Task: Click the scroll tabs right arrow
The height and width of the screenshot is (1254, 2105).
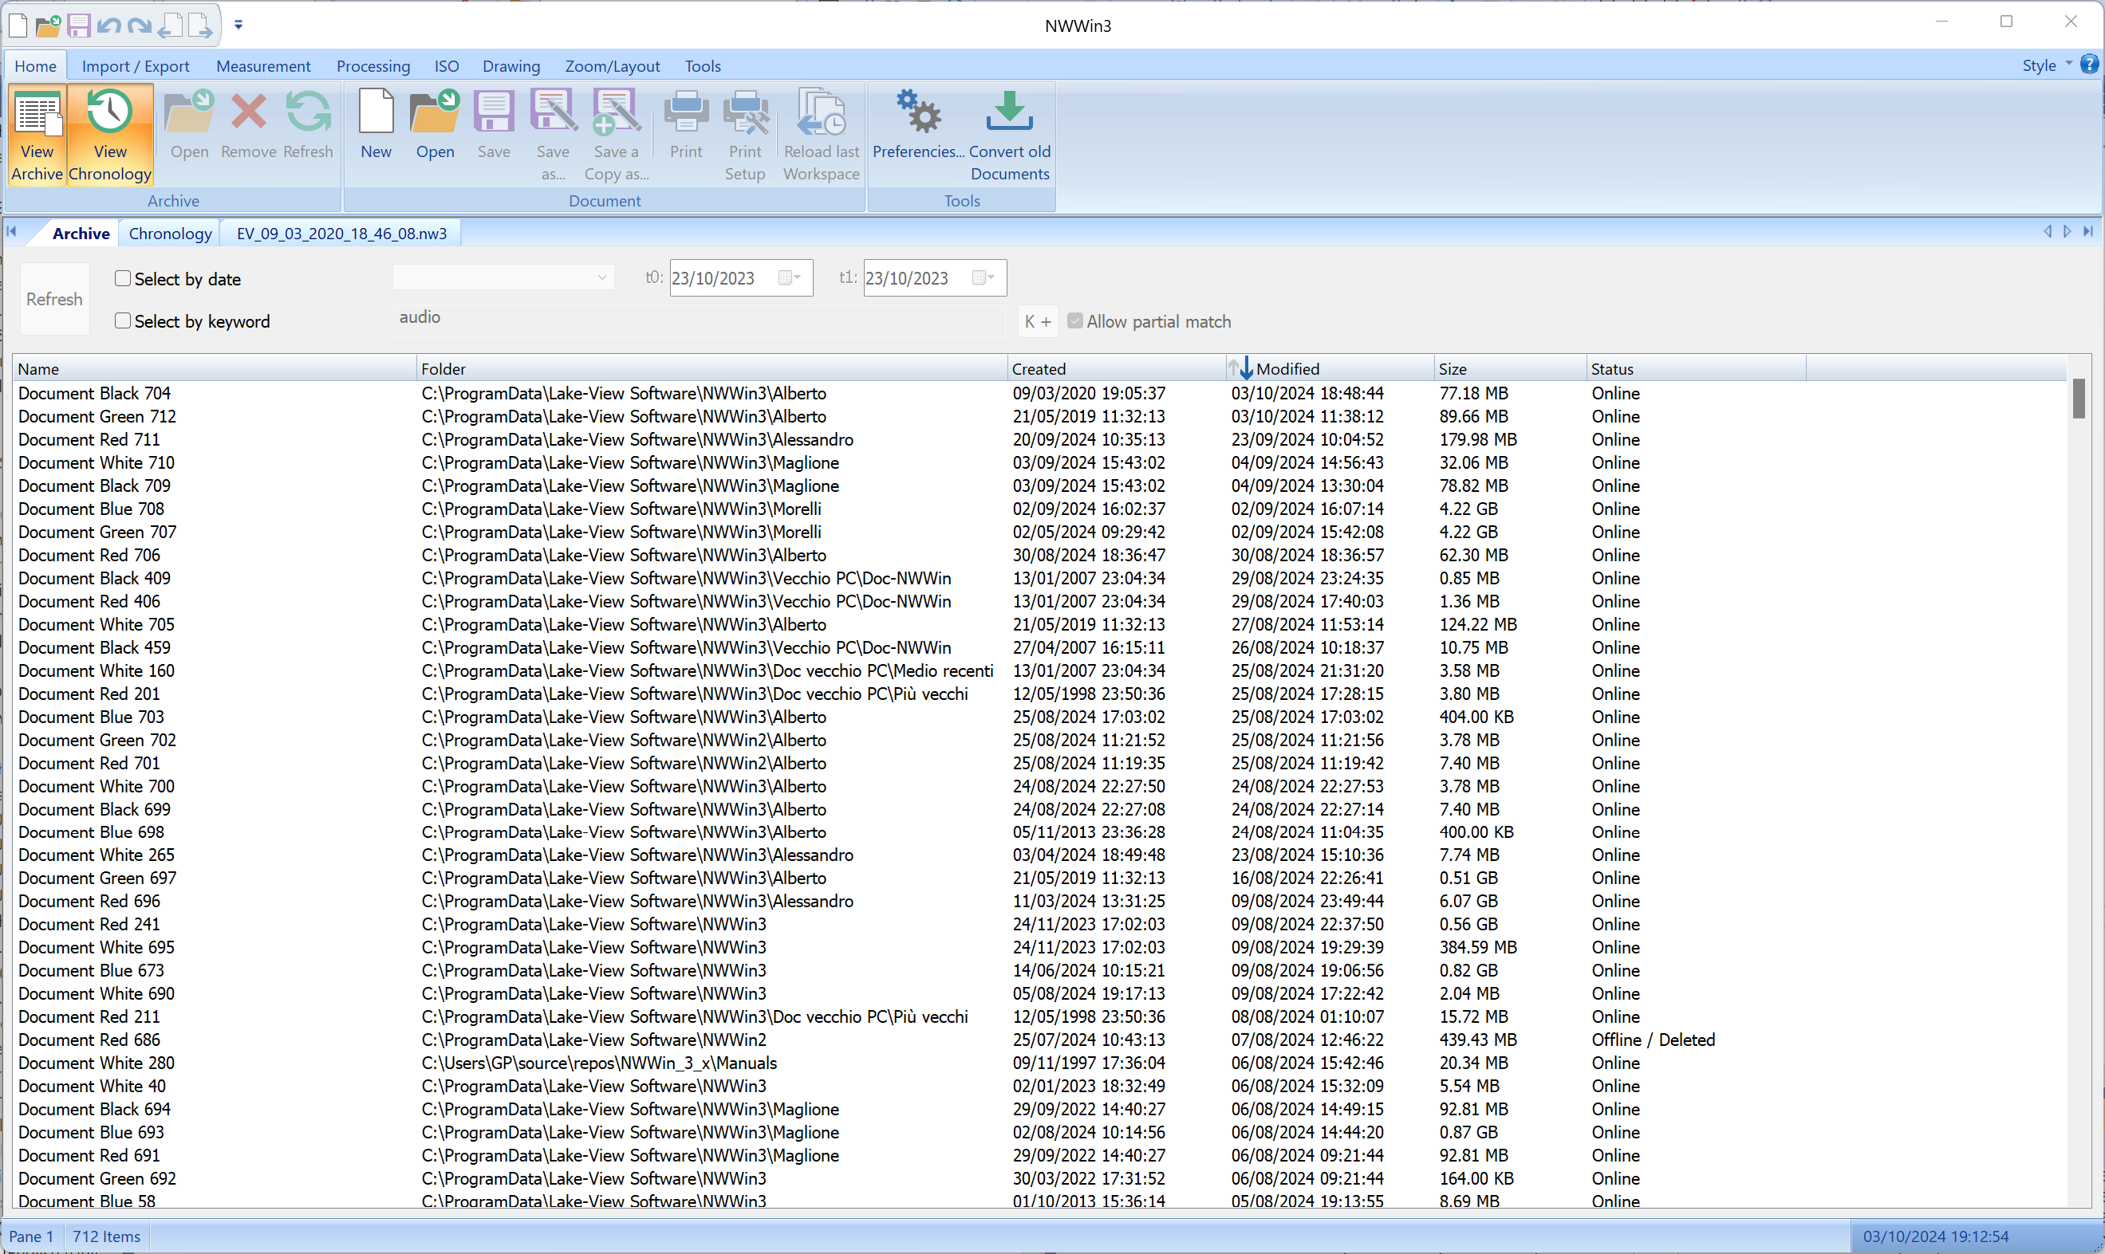Action: tap(2067, 231)
